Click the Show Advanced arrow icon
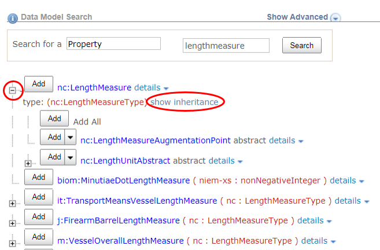The image size is (380, 250). [335, 18]
